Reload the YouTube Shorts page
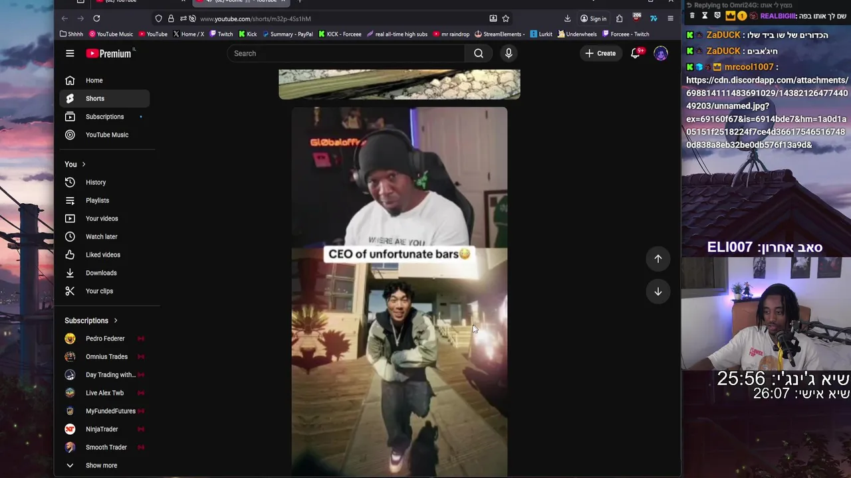851x478 pixels. tap(96, 19)
